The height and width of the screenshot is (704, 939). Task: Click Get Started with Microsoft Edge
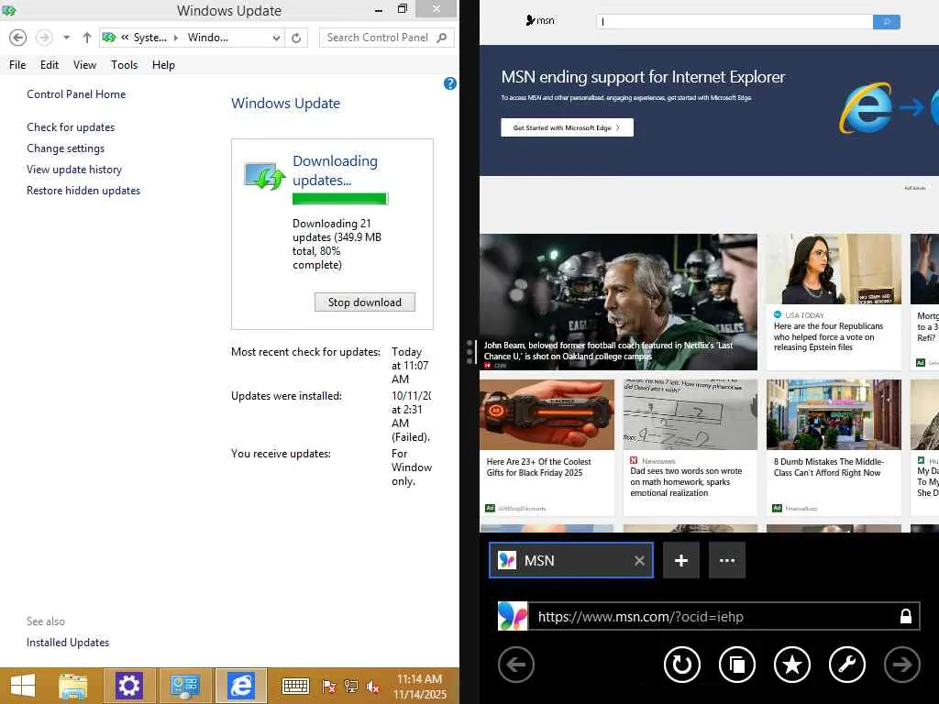point(567,127)
